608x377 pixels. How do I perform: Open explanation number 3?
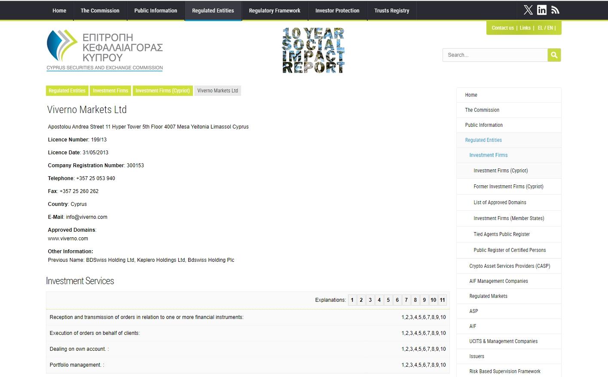370,300
